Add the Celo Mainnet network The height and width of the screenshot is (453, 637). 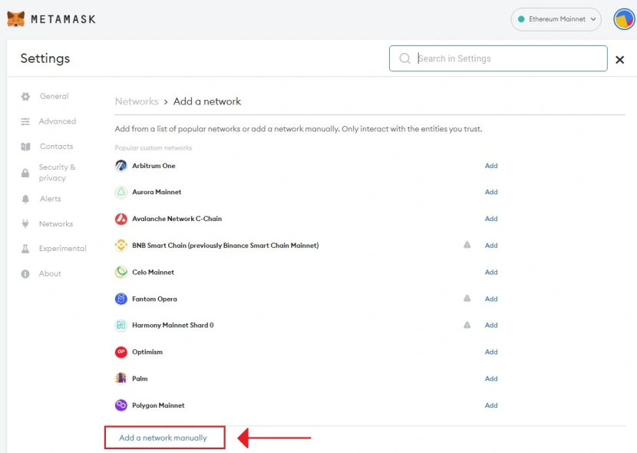pos(491,273)
